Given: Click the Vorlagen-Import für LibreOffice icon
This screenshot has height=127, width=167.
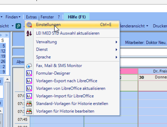Looking at the screenshot, I should coord(29,96).
